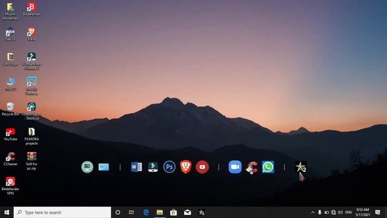Select the FILMORA projects folder
Image resolution: width=387 pixels, height=218 pixels.
pos(31,136)
